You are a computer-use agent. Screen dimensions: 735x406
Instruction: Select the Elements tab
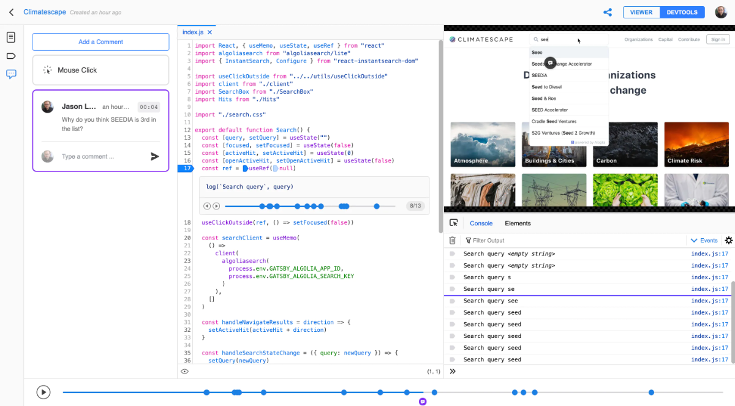(518, 224)
